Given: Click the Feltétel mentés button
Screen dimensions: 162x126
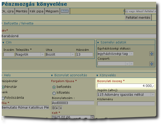Looking at the screenshot, I should coord(138,17).
